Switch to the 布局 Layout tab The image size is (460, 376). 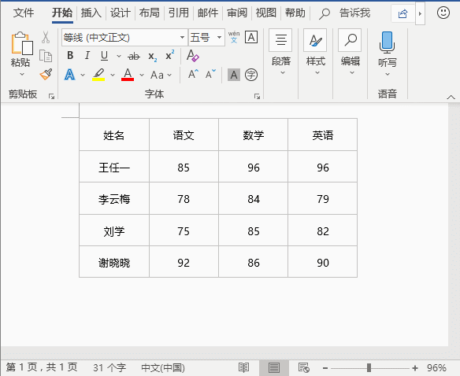pos(150,13)
